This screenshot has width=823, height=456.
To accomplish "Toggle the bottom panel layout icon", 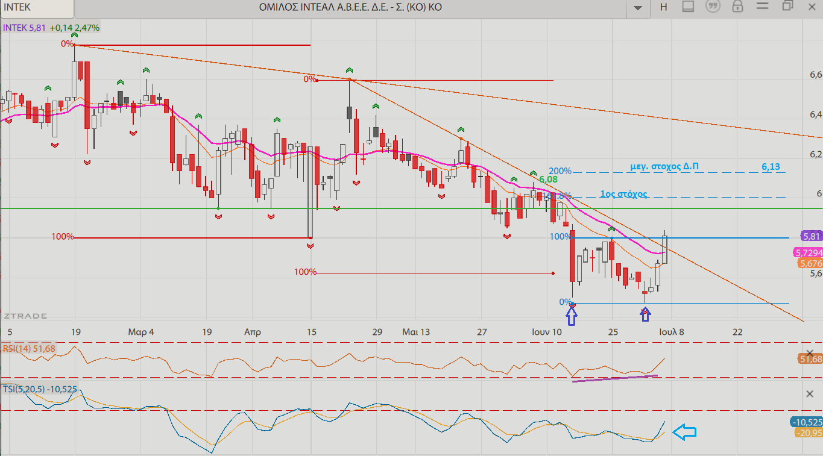I will pyautogui.click(x=689, y=7).
